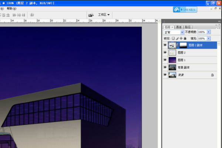Open the 帮助 help menu
222x148 pixels.
pyautogui.click(x=11, y=9)
